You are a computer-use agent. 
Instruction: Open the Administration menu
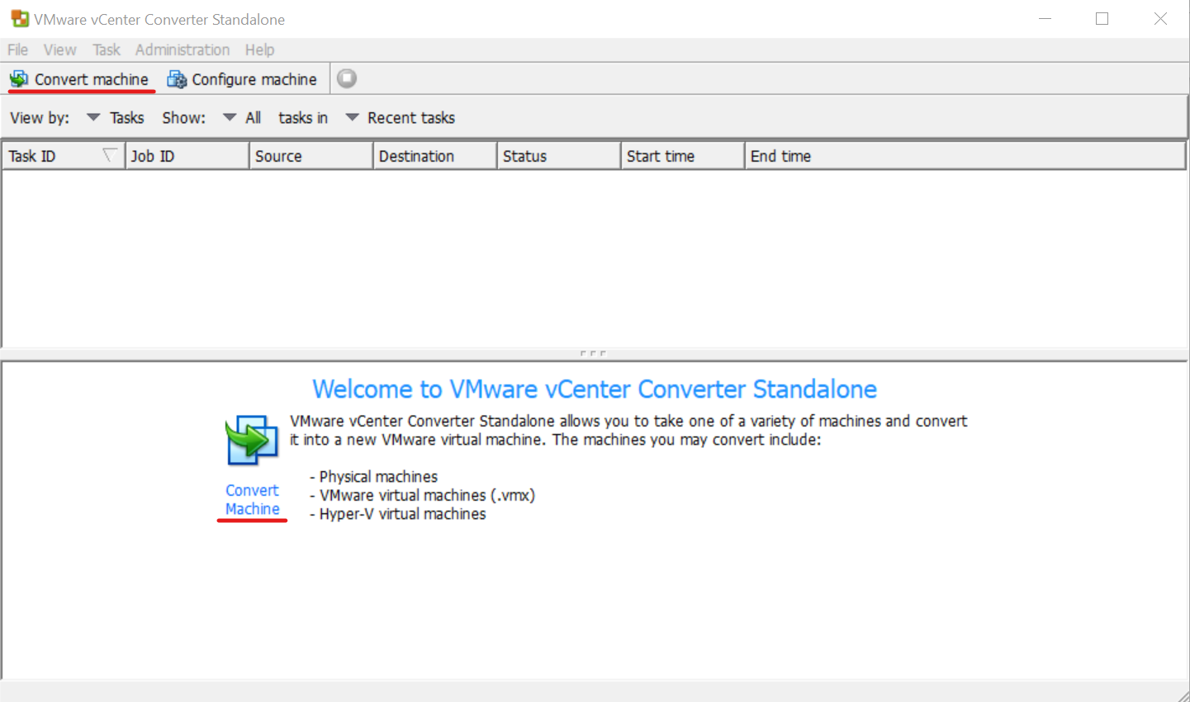183,49
